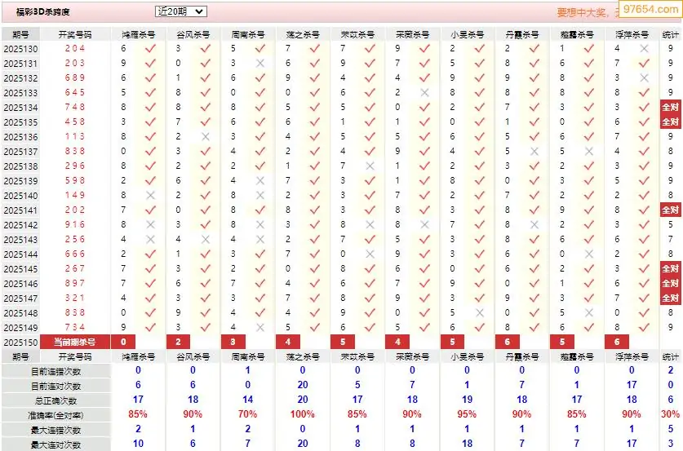Click the red checkmark for 谷风杀号 in row 2025131
The height and width of the screenshot is (451, 683).
coord(206,64)
